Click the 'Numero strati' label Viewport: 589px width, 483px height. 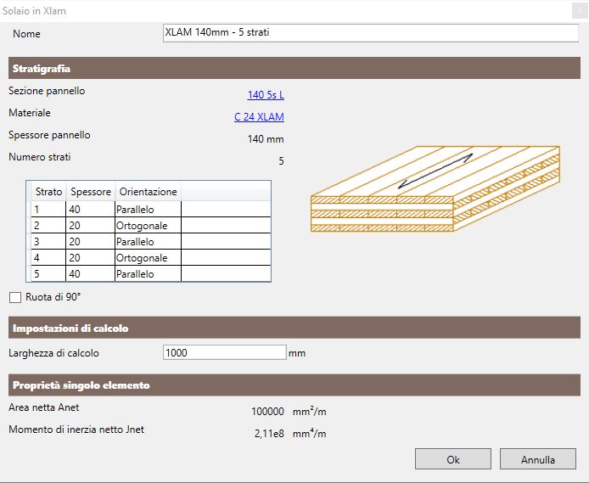tap(40, 157)
